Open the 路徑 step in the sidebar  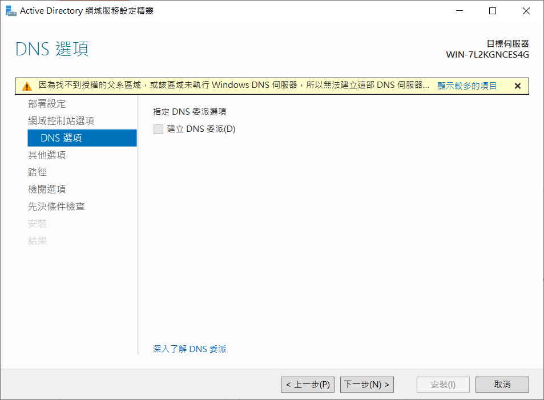[38, 172]
